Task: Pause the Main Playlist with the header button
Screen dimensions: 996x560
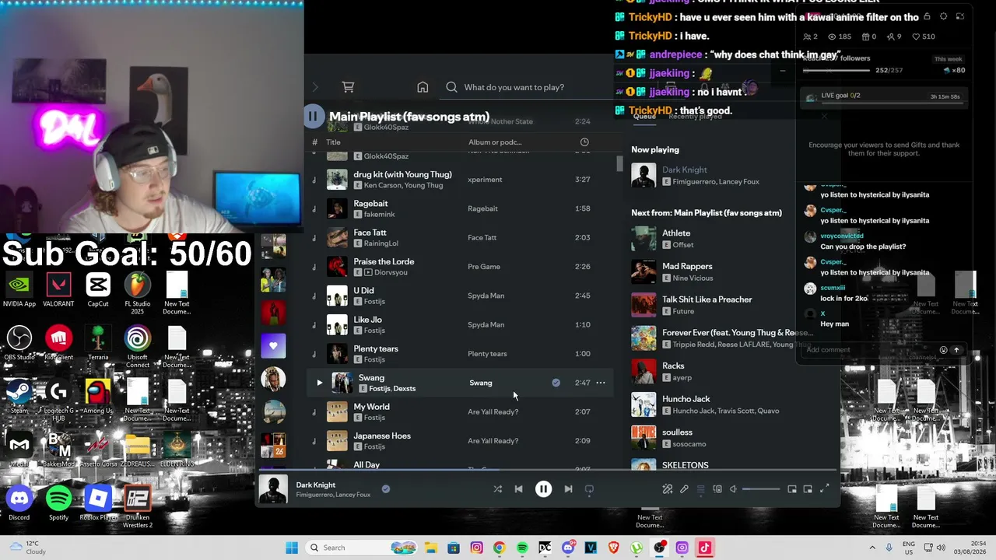Action: click(x=313, y=117)
